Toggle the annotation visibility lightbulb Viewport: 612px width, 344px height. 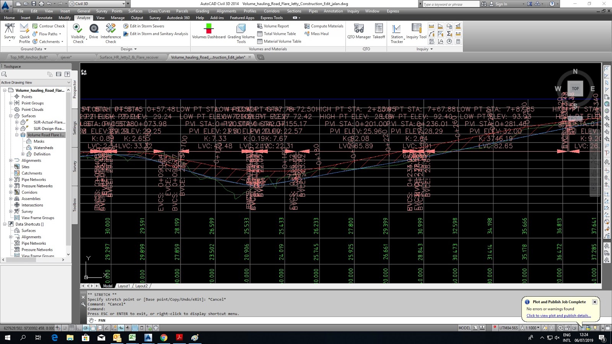[x=595, y=328]
